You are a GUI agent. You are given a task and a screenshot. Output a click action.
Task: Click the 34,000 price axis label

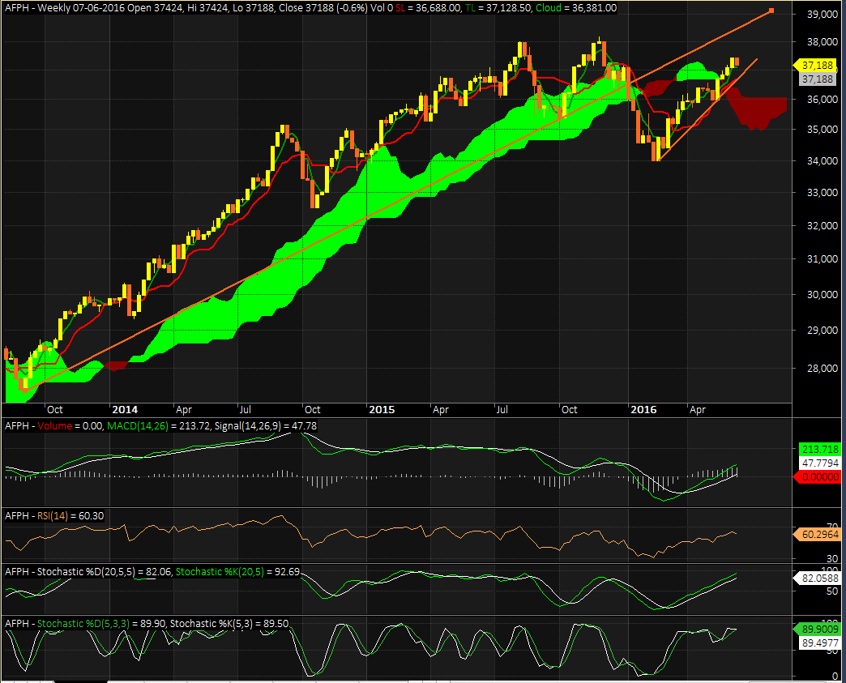tap(822, 160)
